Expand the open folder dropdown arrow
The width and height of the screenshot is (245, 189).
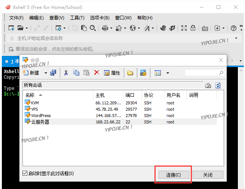pyautogui.click(x=27, y=28)
